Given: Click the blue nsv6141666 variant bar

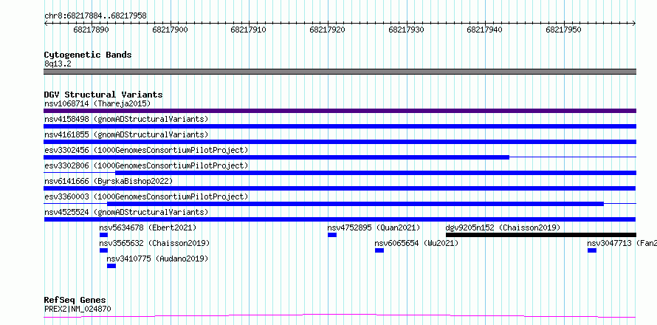Looking at the screenshot, I should [x=340, y=188].
